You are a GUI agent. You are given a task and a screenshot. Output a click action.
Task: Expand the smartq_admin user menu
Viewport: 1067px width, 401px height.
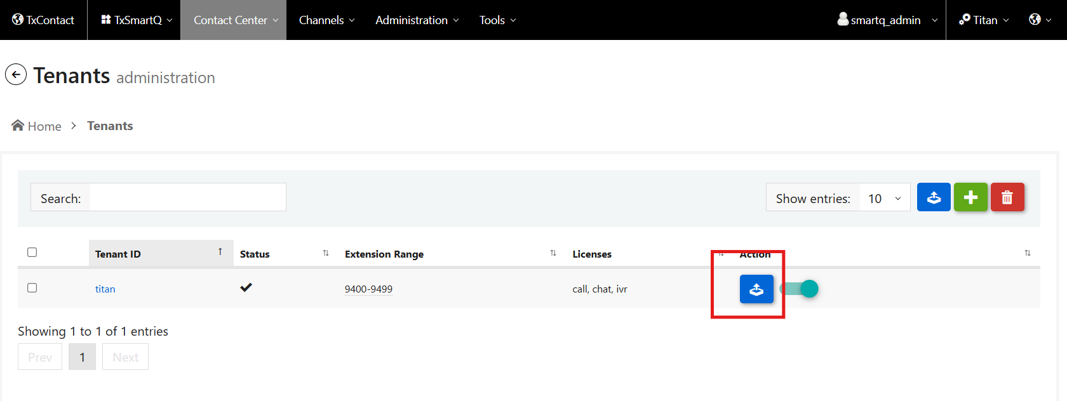(x=887, y=20)
